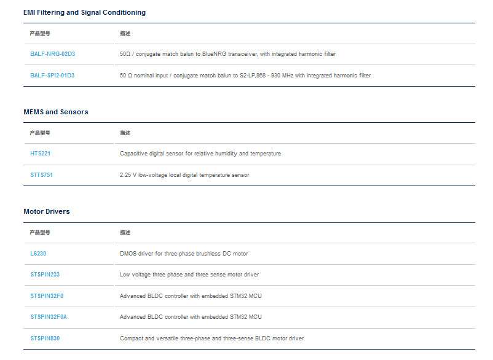Click the BlueNRG transceiver balun description
This screenshot has height=360, width=493.
(227, 54)
